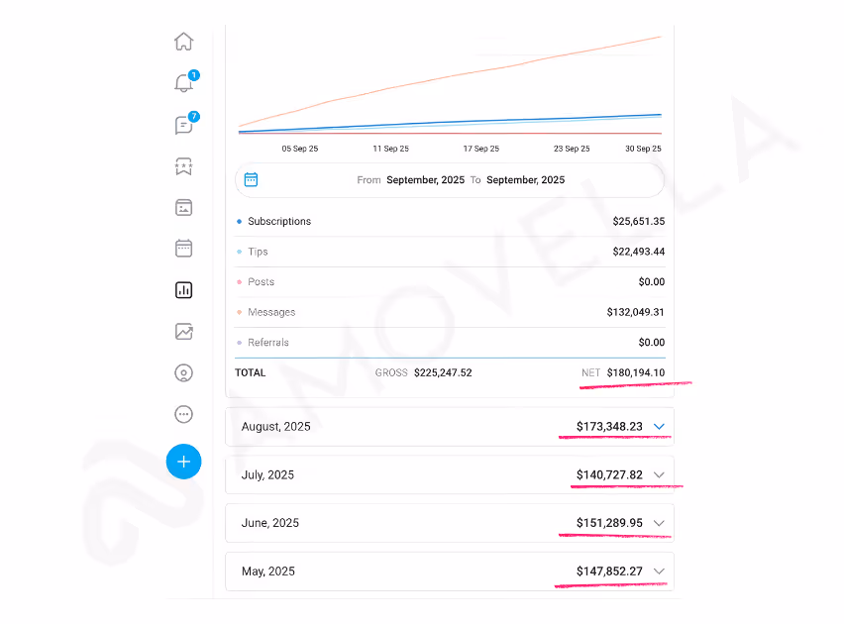The image size is (844, 624).
Task: Open the Queue calendar icon
Action: pyautogui.click(x=183, y=248)
